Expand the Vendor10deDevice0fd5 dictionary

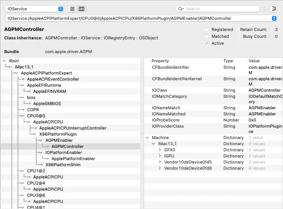tap(160, 162)
